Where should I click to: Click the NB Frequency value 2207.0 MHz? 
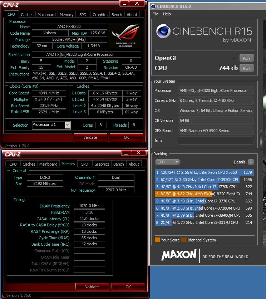[116, 190]
